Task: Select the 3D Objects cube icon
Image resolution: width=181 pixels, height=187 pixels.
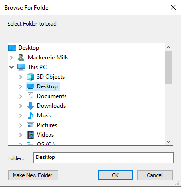Action: (31, 77)
